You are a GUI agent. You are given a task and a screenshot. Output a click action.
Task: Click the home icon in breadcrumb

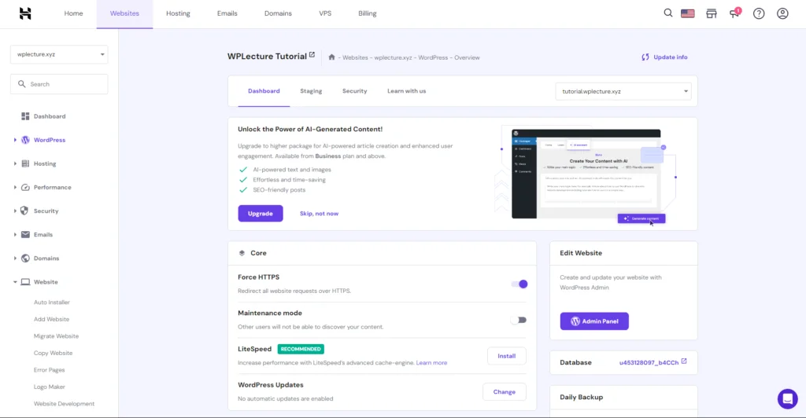(x=331, y=57)
